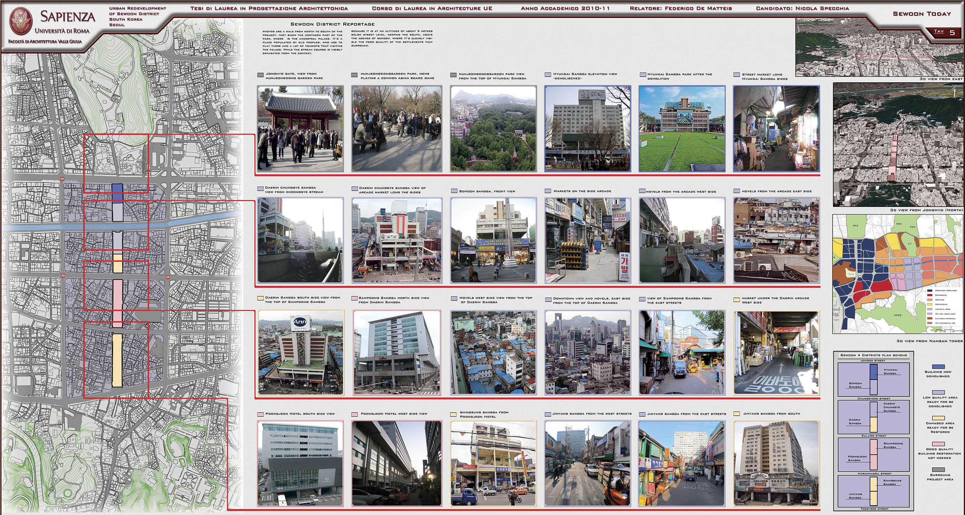
Task: Open the downtown view and hovels east side photo
Action: 587,352
